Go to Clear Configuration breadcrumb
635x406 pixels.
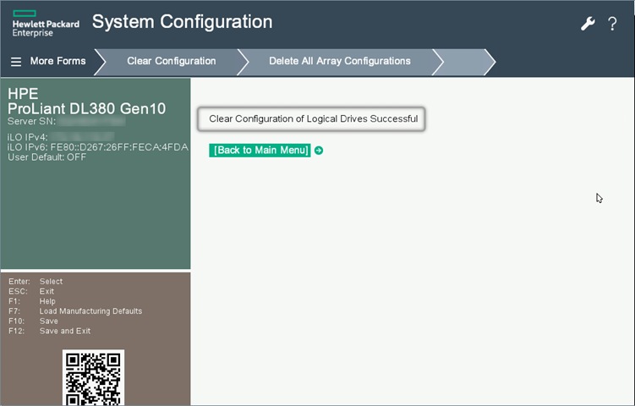pyautogui.click(x=172, y=61)
